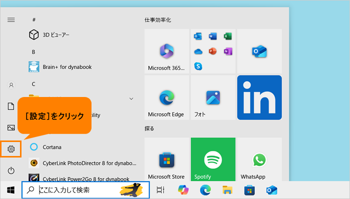The width and height of the screenshot is (350, 199).
Task: Open Excel in the Office folder tile
Action: click(228, 36)
